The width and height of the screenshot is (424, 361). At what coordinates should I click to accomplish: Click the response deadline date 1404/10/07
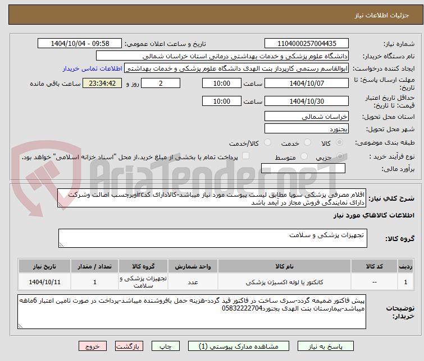point(307,83)
